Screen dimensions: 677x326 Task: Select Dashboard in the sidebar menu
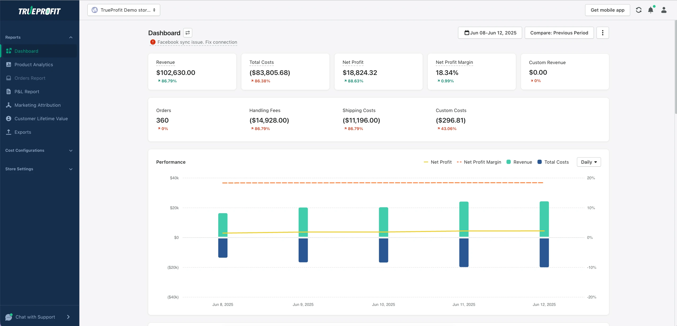26,51
